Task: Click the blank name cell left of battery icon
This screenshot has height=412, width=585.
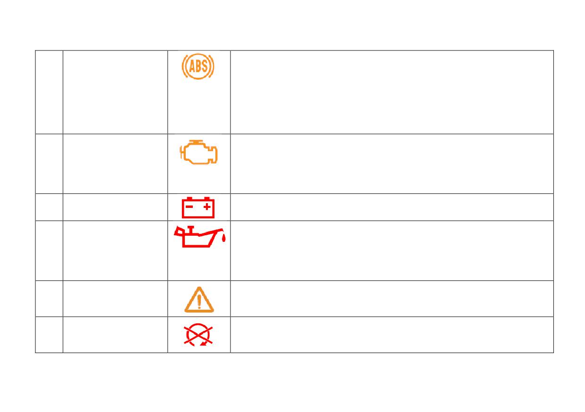Action: point(115,207)
